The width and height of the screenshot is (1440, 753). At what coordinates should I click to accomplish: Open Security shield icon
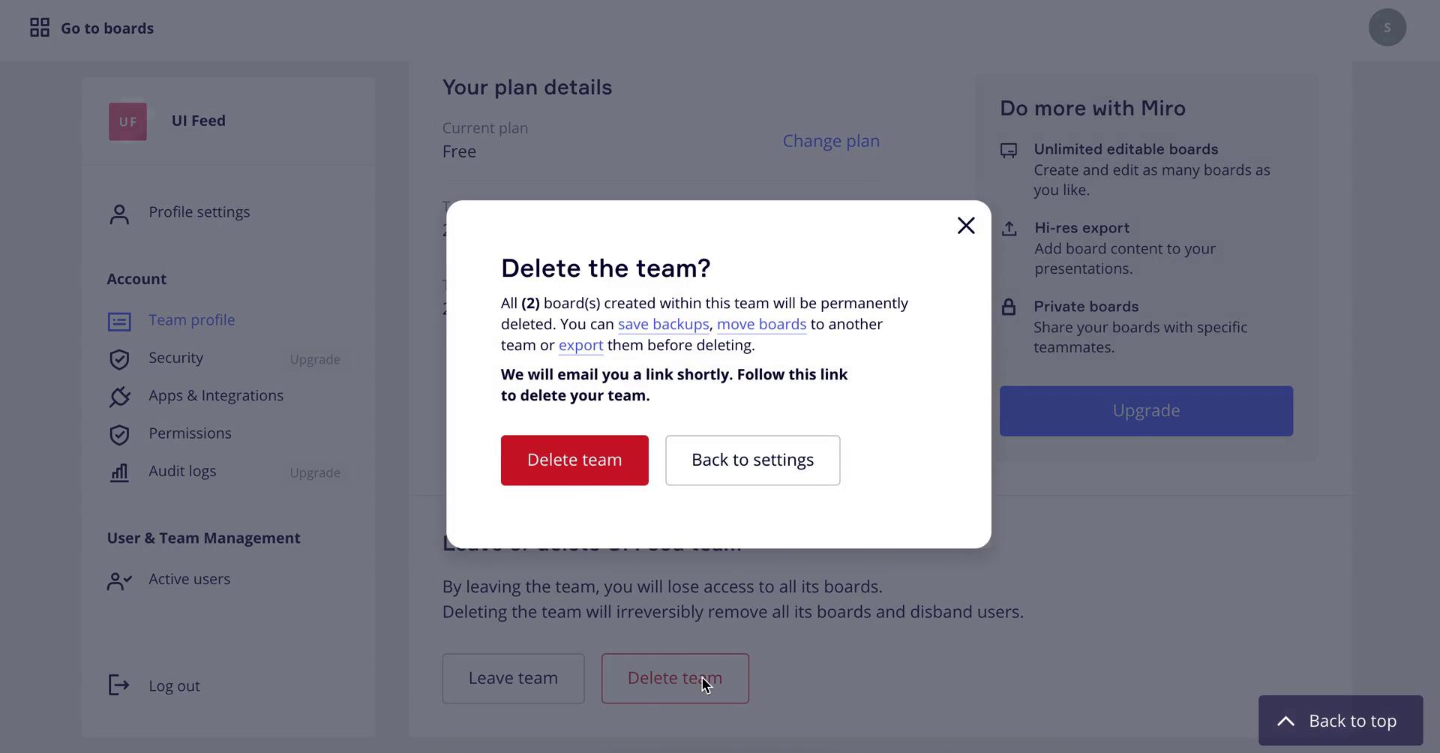pyautogui.click(x=119, y=359)
